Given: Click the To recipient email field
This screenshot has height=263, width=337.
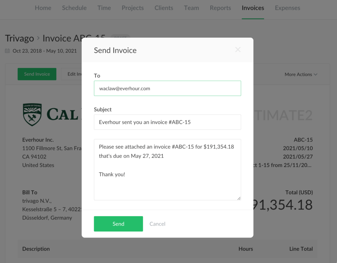Looking at the screenshot, I should (x=167, y=88).
